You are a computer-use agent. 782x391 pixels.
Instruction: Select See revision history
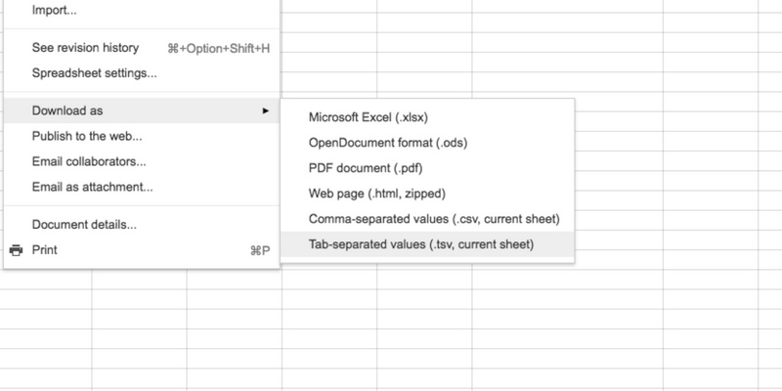point(85,48)
